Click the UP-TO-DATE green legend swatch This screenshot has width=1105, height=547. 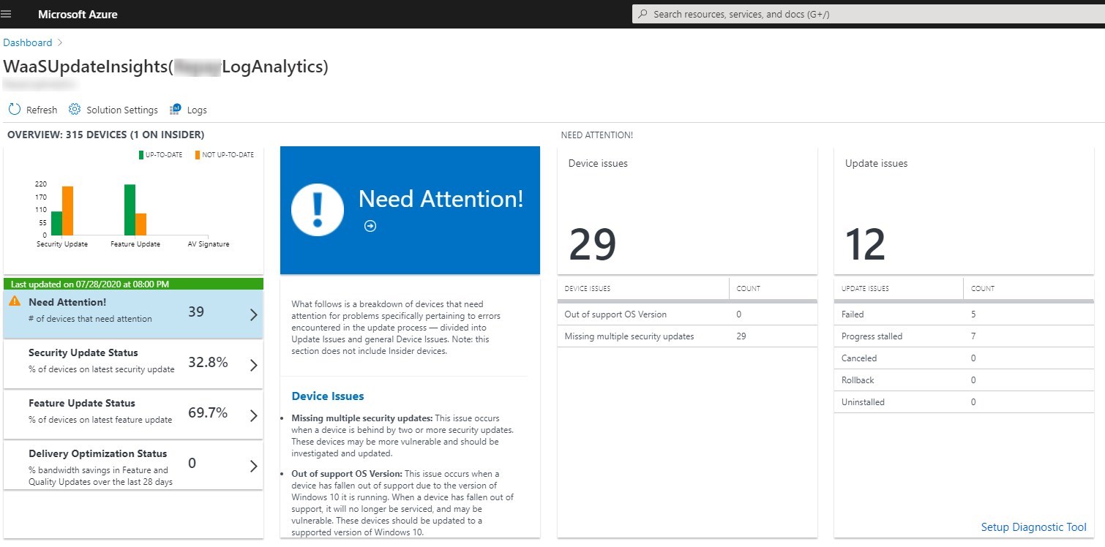141,155
